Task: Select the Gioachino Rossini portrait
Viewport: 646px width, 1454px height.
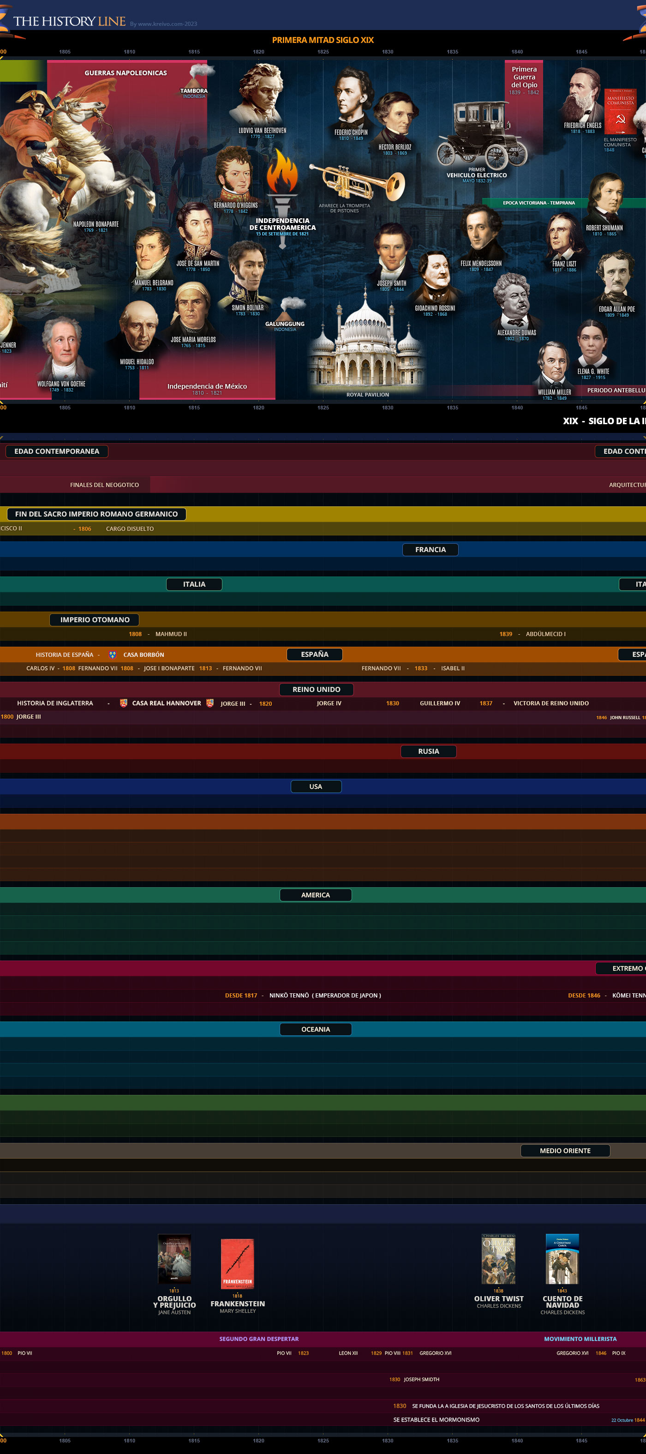Action: point(436,278)
